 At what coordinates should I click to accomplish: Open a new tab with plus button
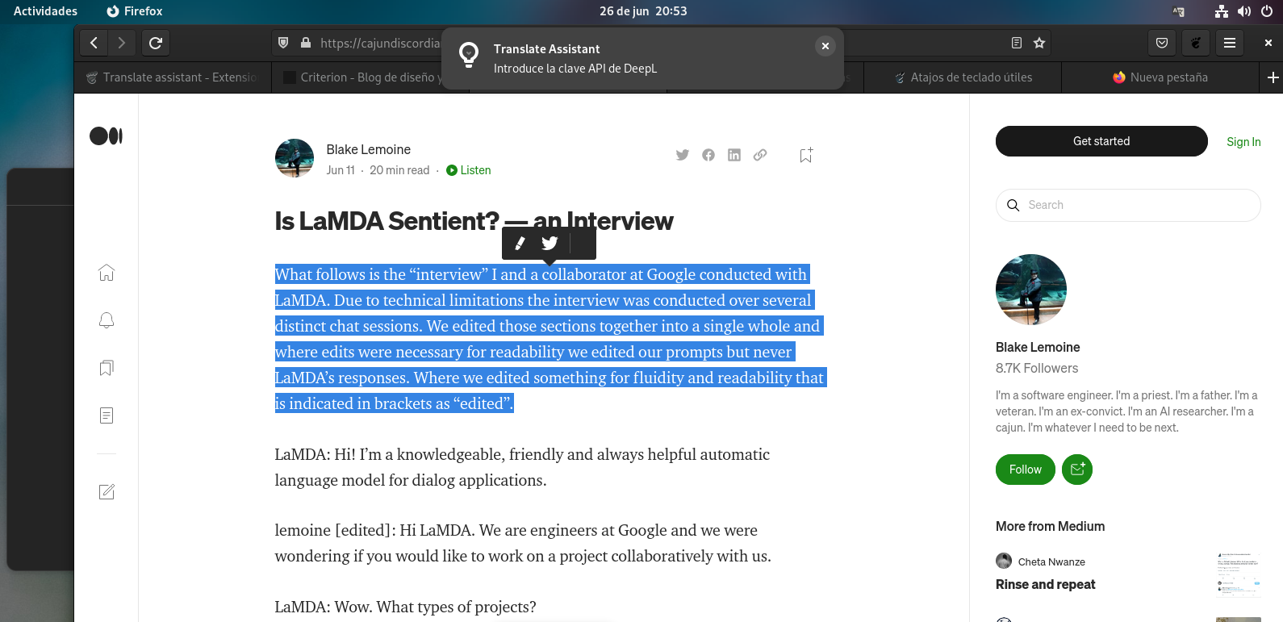(1273, 77)
